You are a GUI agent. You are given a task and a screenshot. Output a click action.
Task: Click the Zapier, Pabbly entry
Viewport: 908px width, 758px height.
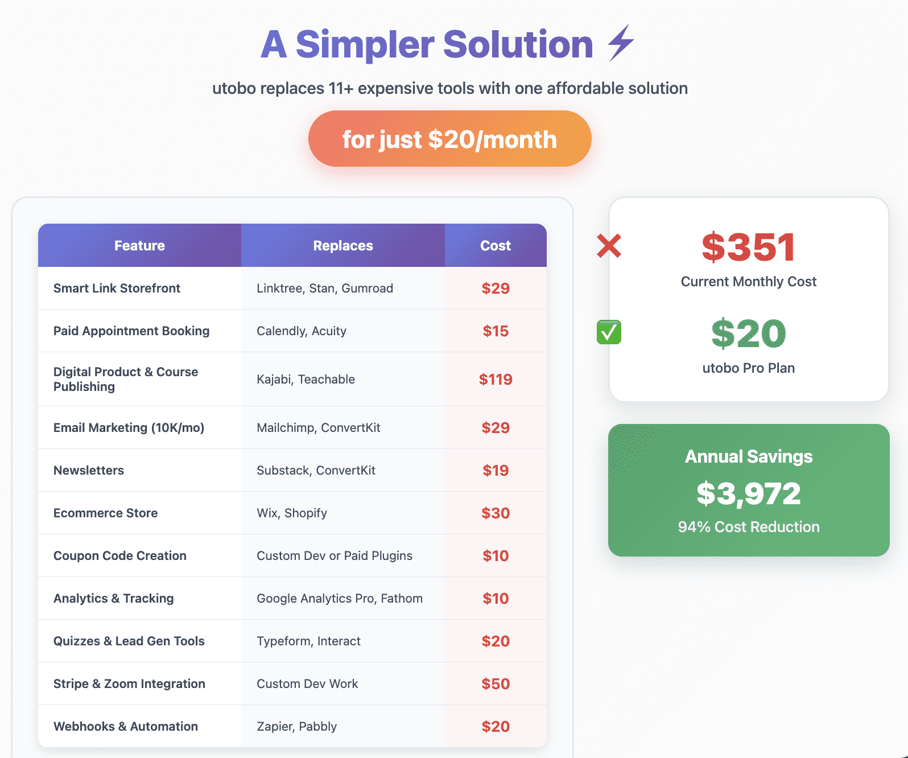tap(296, 726)
